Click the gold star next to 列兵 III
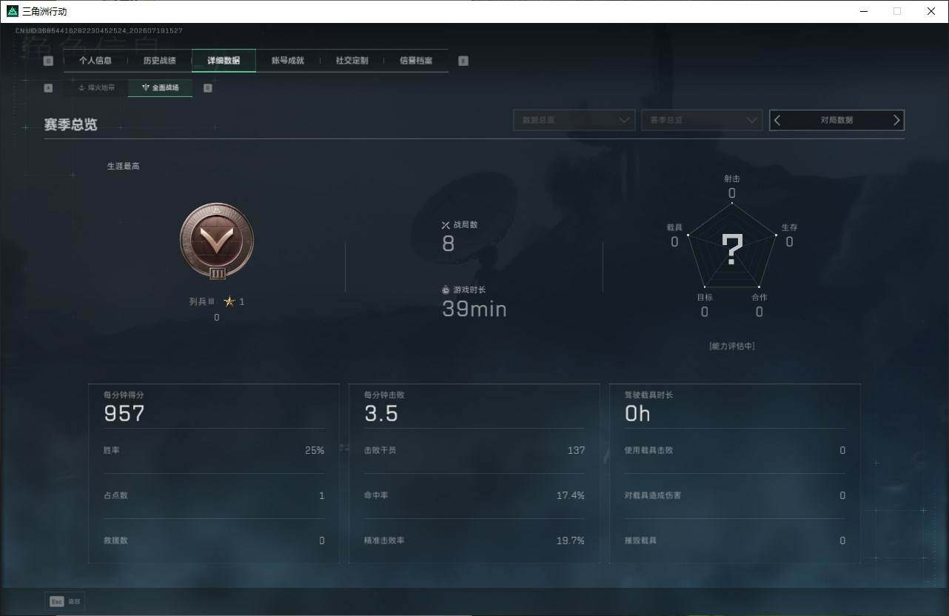This screenshot has height=616, width=949. [229, 301]
